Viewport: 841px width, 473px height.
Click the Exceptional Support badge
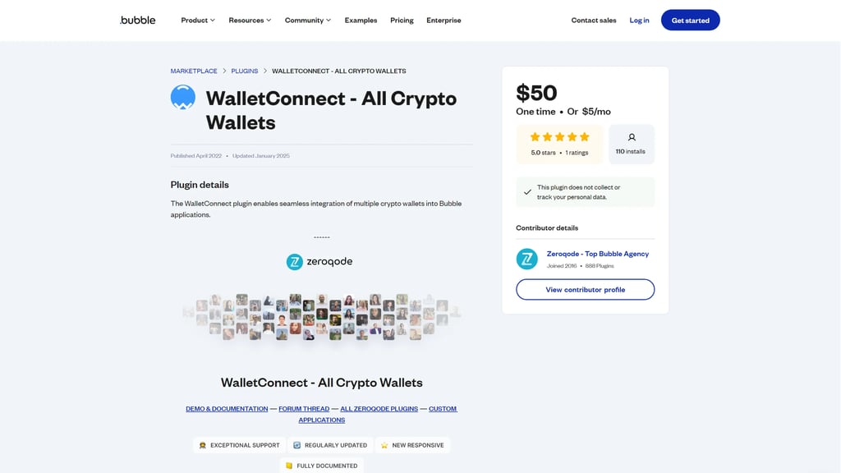(239, 445)
